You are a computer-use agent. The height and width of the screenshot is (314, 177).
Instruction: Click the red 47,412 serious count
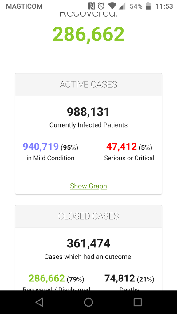(121, 147)
